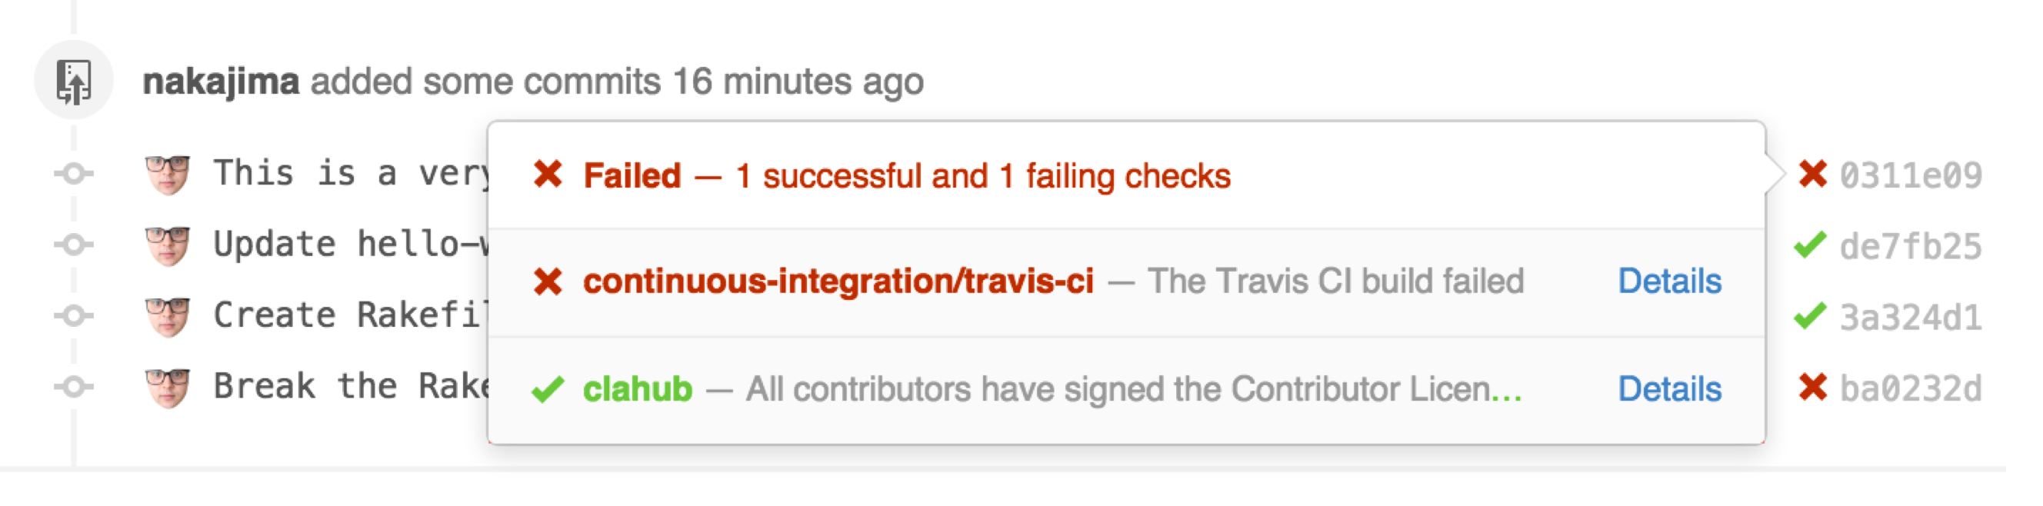Open 'Create Rakefile' commit message
The height and width of the screenshot is (506, 2043).
[x=349, y=315]
